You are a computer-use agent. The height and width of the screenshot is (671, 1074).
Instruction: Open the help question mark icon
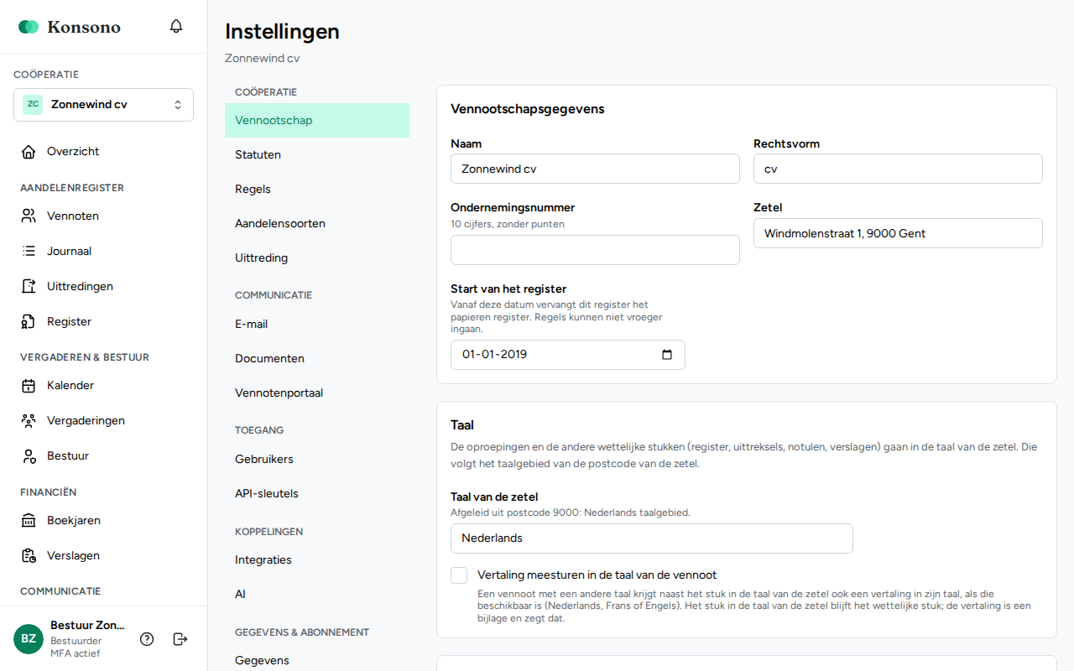pos(147,639)
